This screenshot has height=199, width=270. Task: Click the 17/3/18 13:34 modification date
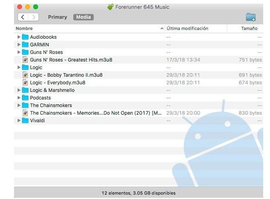click(183, 60)
